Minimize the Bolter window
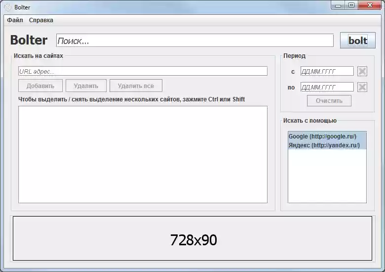The height and width of the screenshot is (272, 385). coord(338,5)
